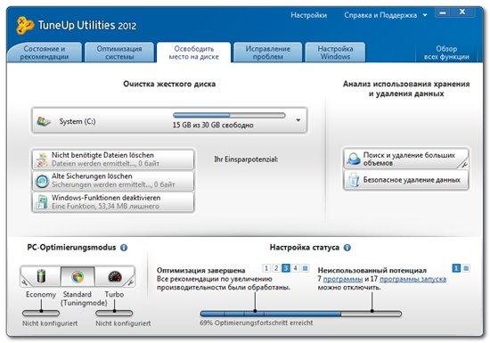Show info for PC-Optimierungsmodus
Viewport: 490px width, 343px height.
(x=124, y=248)
